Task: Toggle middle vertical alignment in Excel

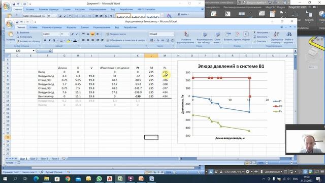Action: 88,34
